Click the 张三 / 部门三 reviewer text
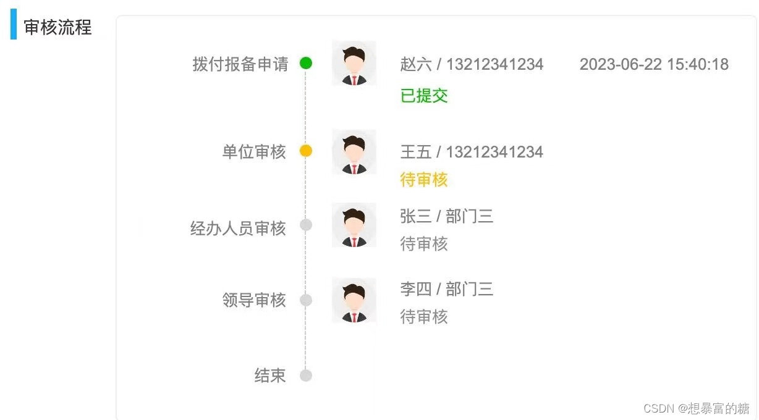759x420 pixels. (446, 217)
